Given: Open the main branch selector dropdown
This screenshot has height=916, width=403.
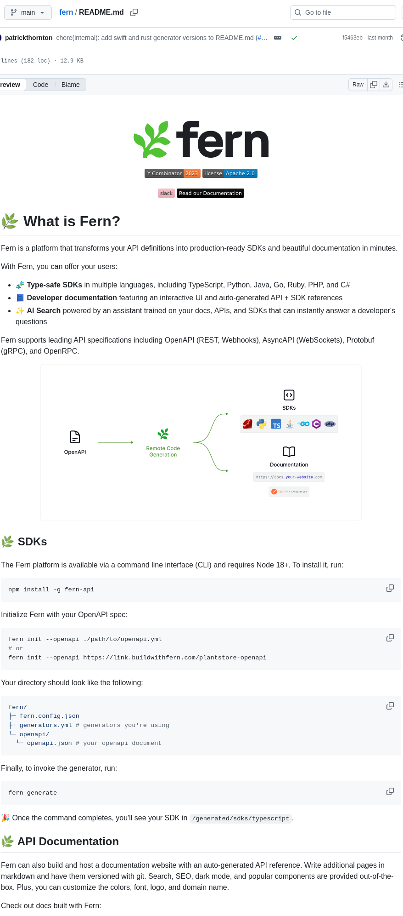Looking at the screenshot, I should pyautogui.click(x=28, y=12).
